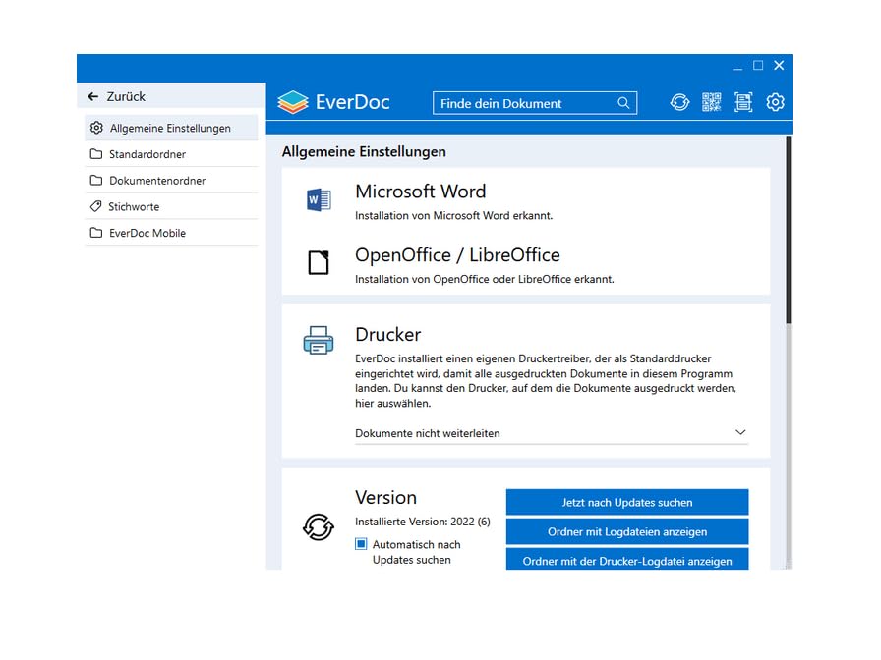Viewport: 881px width, 660px height.
Task: Click the Microsoft Word icon
Action: 319,199
